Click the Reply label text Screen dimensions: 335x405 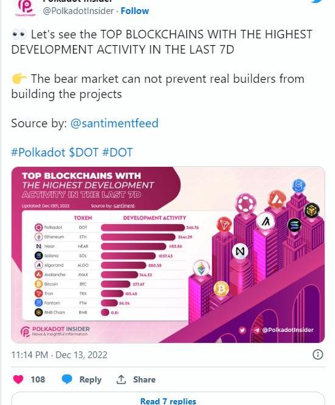coord(90,379)
